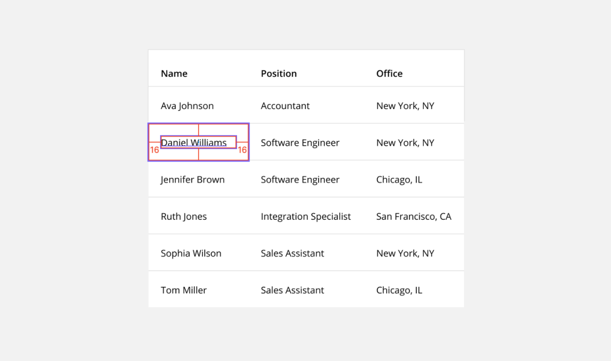Click Ava Johnson's New York, NY office cell
611x361 pixels.
coord(405,106)
